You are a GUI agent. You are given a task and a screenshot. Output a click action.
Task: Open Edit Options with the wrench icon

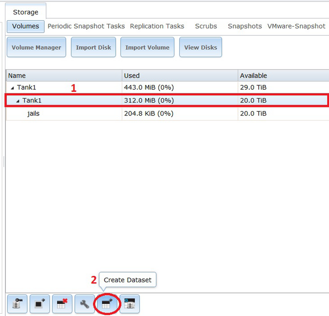(x=85, y=304)
